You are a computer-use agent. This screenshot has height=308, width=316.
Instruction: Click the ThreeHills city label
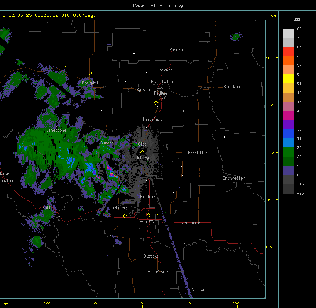pos(197,153)
